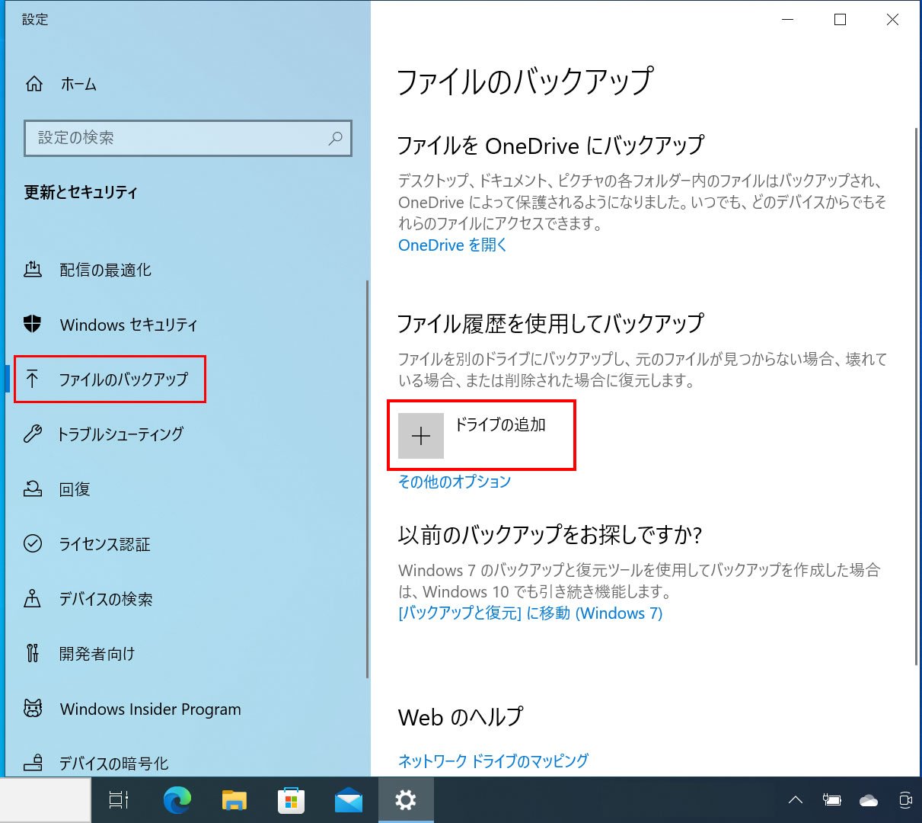Open Task View from the taskbar
This screenshot has height=823, width=922.
point(119,800)
